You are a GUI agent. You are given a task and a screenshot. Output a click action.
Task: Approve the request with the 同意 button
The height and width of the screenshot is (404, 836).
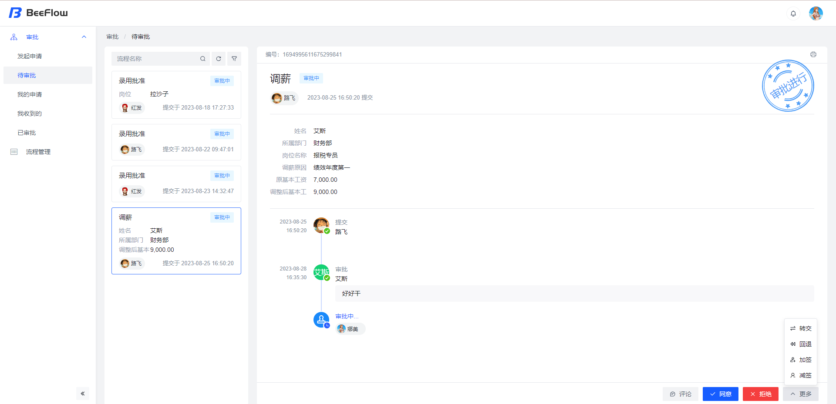coord(720,394)
